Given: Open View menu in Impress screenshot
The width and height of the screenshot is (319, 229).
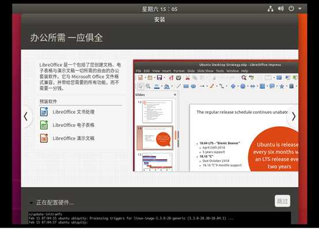Looking at the screenshot, I should point(156,71).
